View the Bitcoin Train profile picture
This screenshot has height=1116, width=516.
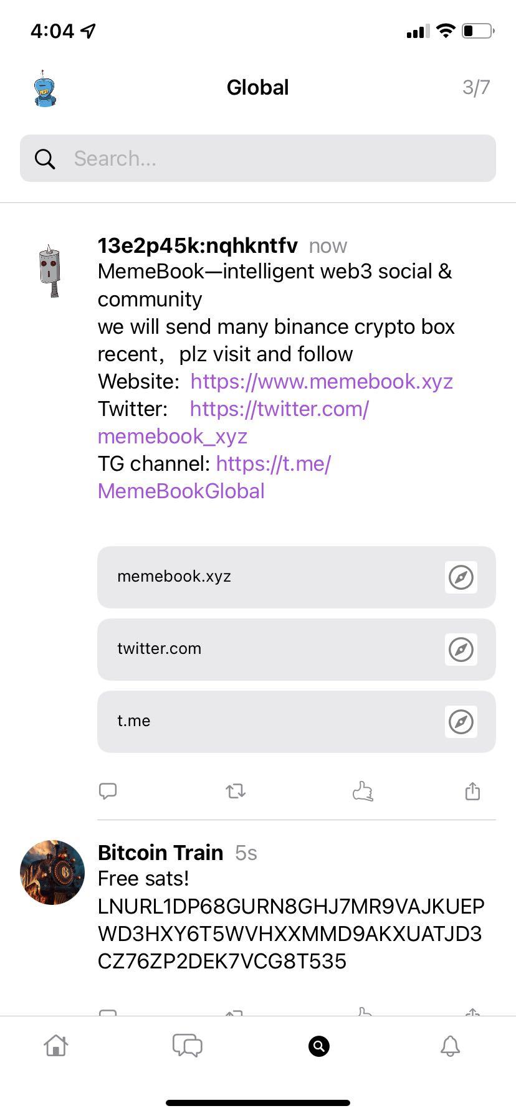(x=52, y=872)
